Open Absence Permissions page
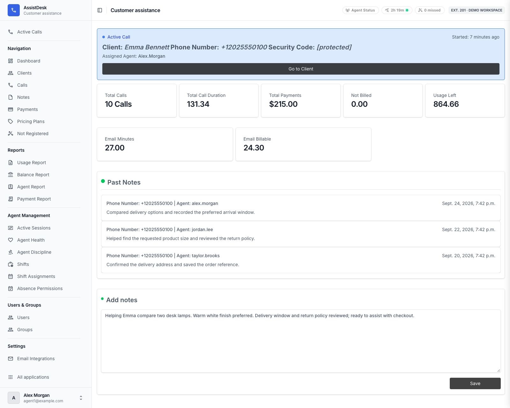 click(44, 288)
